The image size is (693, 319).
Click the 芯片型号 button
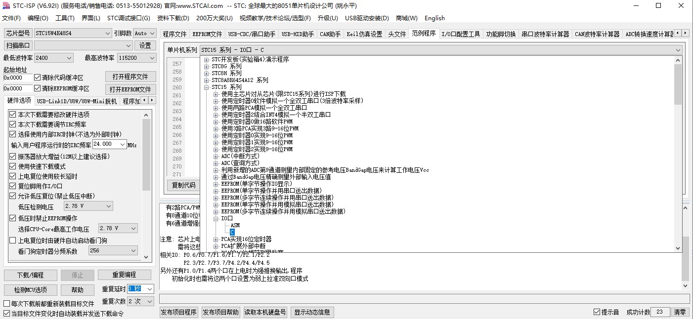(18, 33)
